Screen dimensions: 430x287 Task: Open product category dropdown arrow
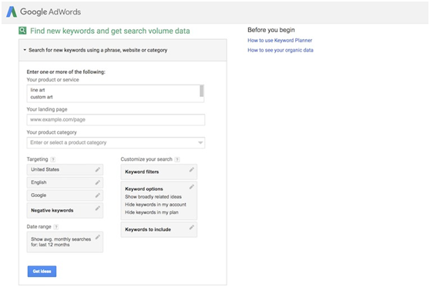coord(200,142)
